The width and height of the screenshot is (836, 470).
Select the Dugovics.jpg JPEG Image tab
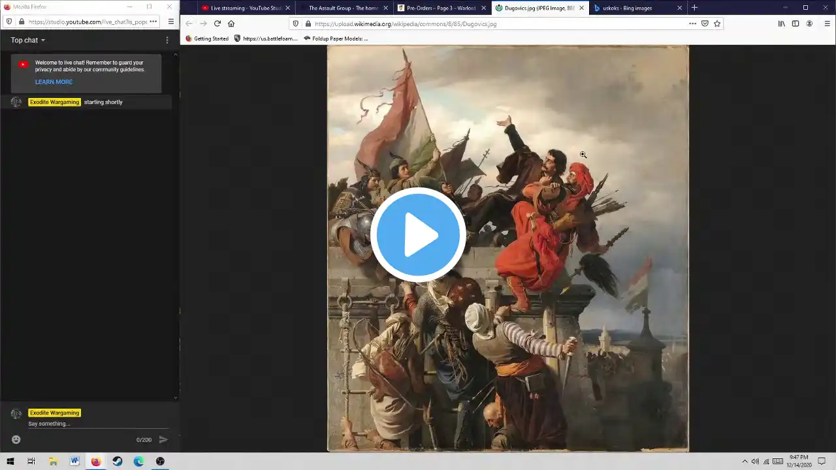click(539, 8)
